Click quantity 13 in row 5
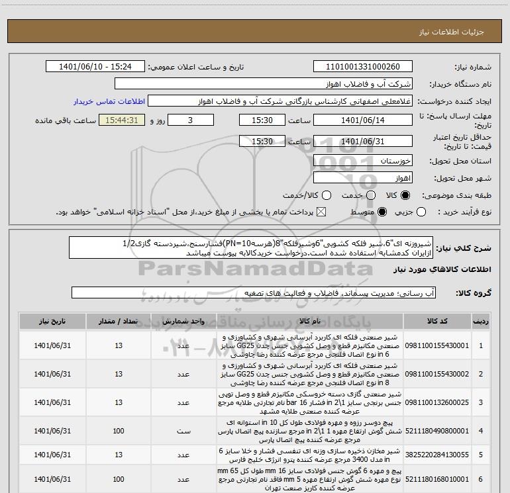510x493 pixels. pyautogui.click(x=119, y=455)
